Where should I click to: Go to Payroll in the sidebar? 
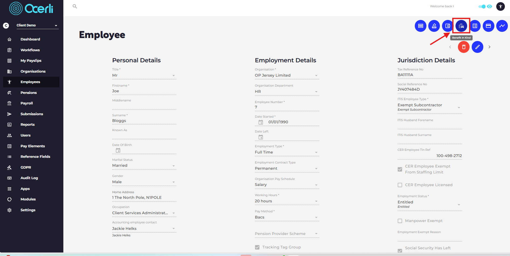pos(31,103)
